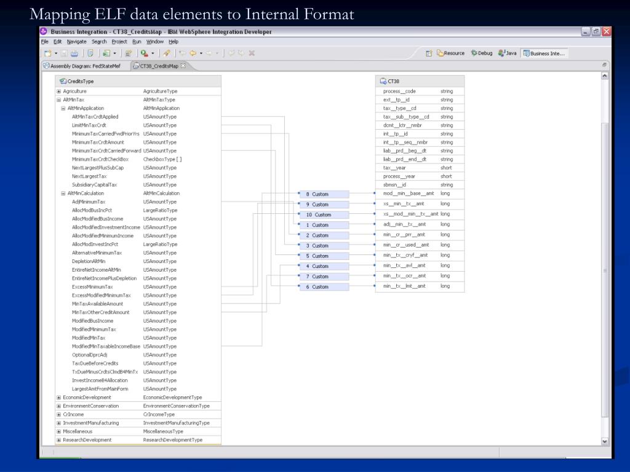Viewport: 630px width, 472px height.
Task: Open the File menu
Action: tap(44, 41)
